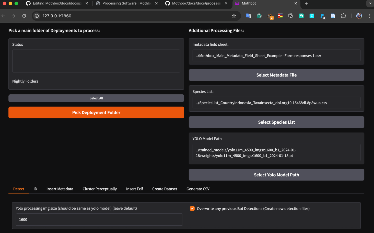Open the Cluster Perceptually tab
374x233 pixels.
tap(100, 189)
